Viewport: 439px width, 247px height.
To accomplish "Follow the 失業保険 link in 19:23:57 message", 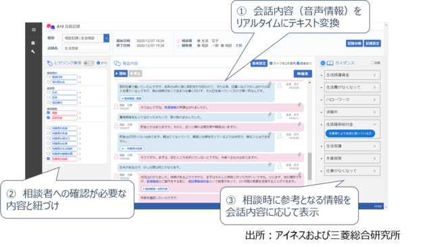I will click(x=170, y=108).
